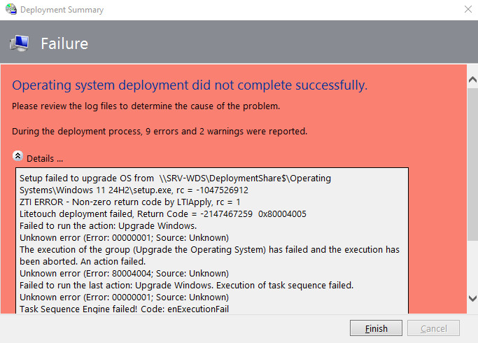Click the "Details ..." label

45,158
